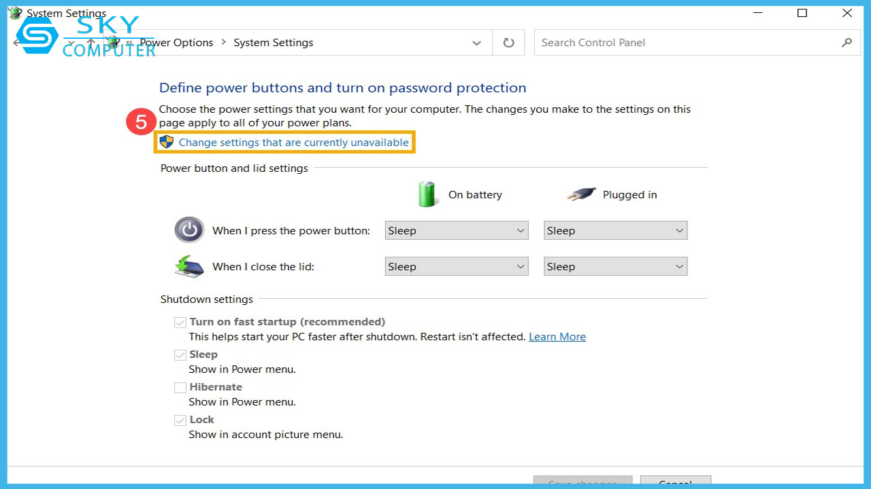Click the up arrow navigation icon

pos(91,43)
